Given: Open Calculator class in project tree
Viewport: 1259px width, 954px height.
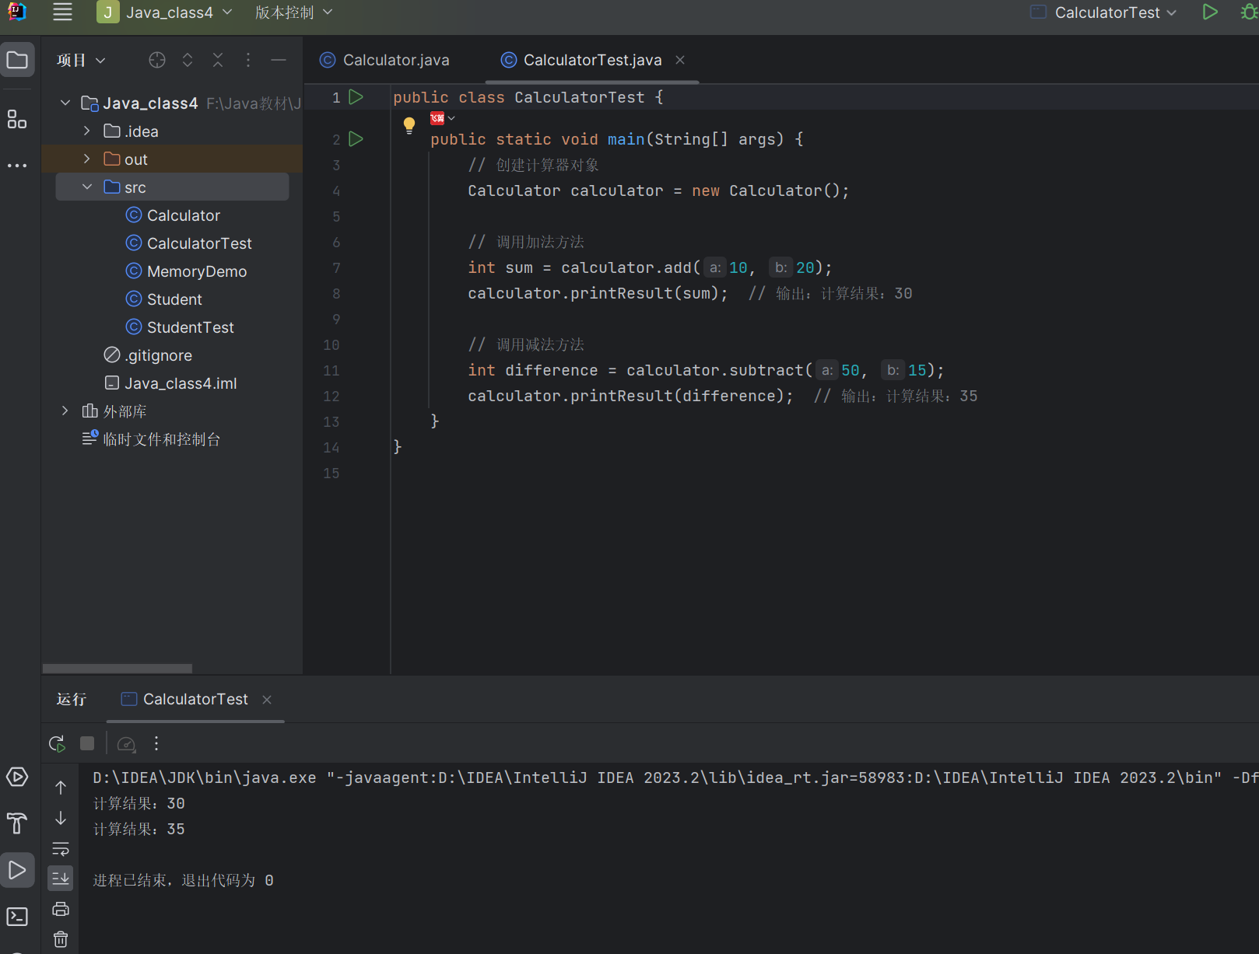Looking at the screenshot, I should 173,215.
